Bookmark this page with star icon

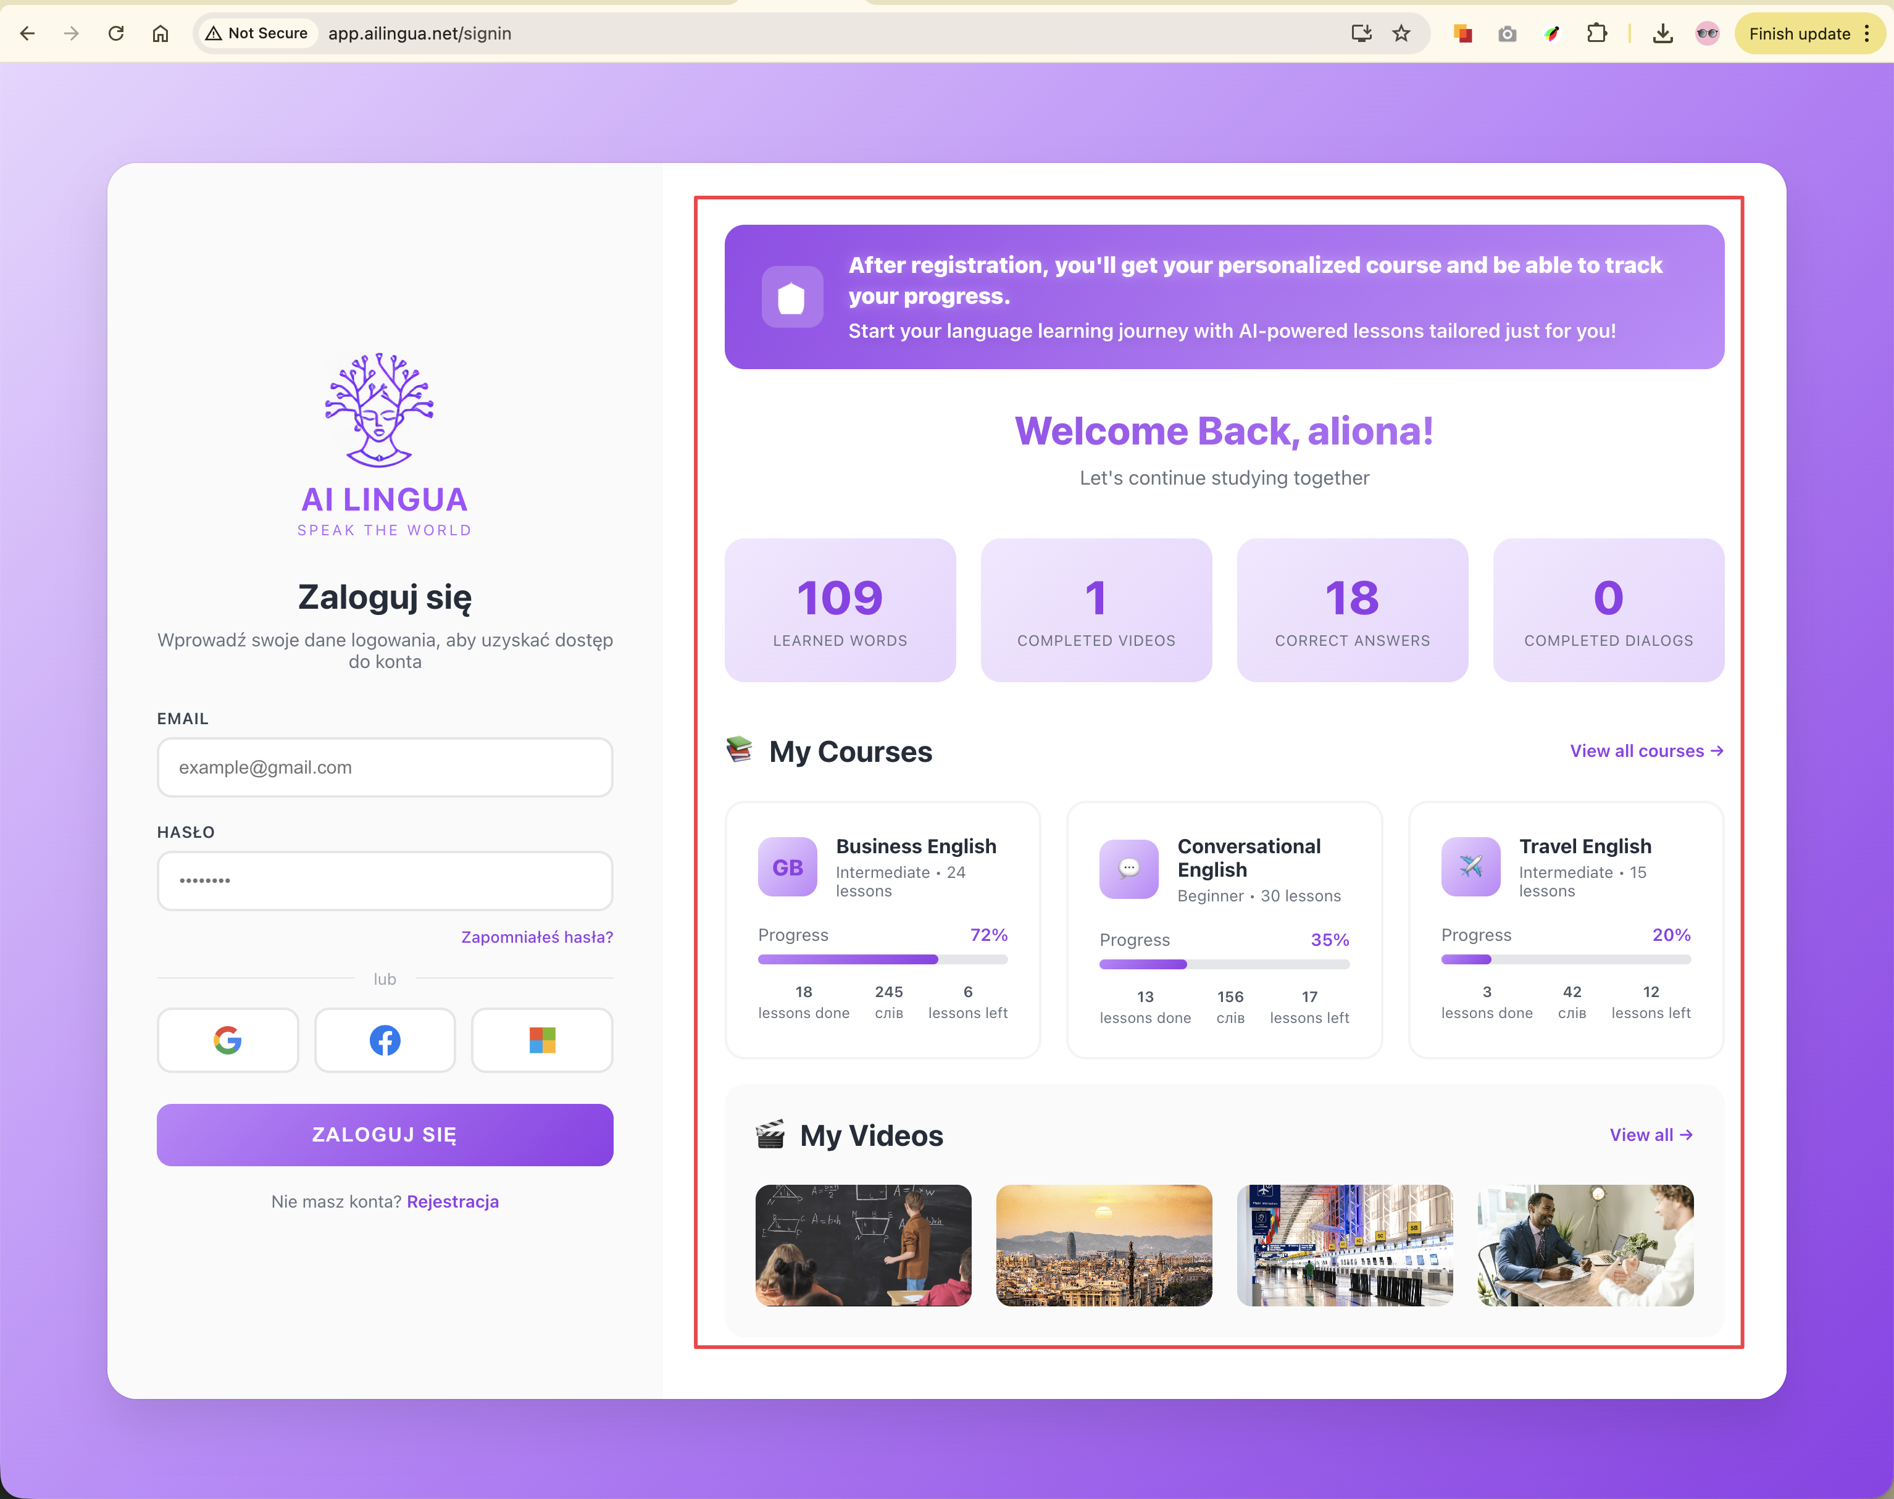point(1401,33)
